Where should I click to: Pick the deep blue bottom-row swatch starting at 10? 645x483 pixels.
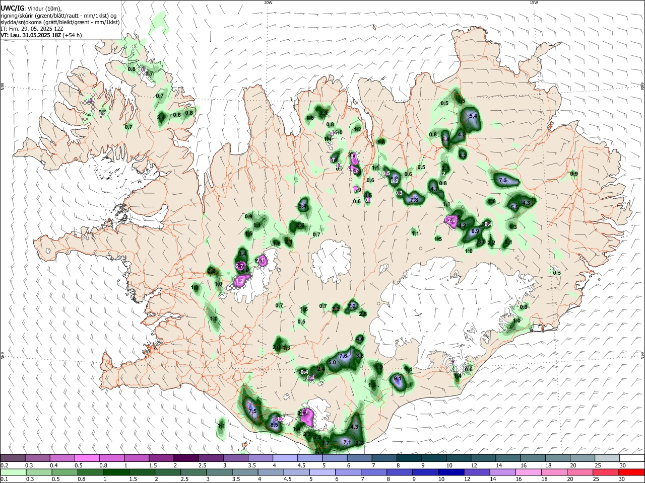pyautogui.click(x=451, y=472)
